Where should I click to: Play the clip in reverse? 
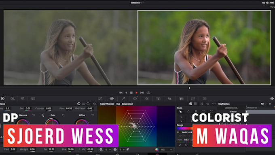(126, 93)
